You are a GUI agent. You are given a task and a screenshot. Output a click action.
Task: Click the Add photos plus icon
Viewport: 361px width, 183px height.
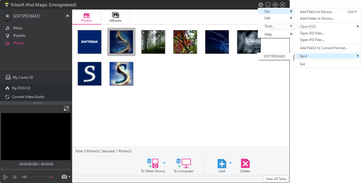(x=222, y=164)
